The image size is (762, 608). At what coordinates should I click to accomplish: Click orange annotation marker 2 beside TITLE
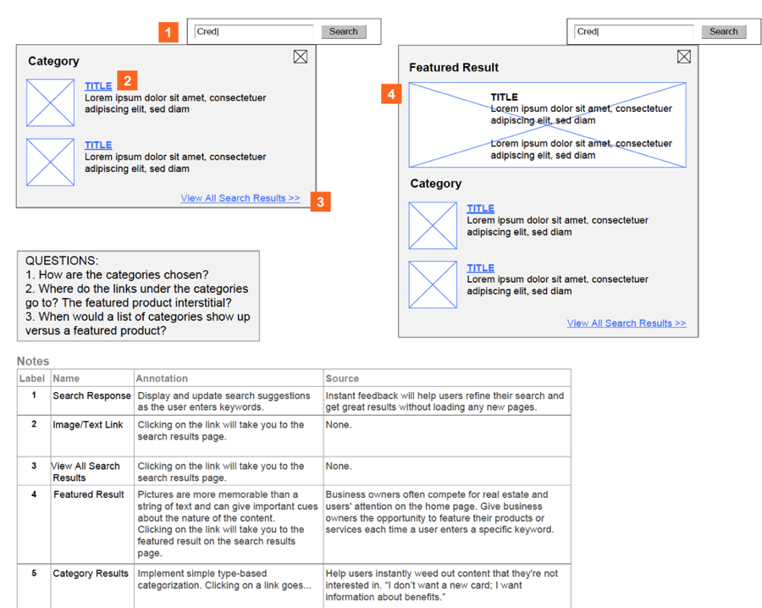pyautogui.click(x=126, y=80)
